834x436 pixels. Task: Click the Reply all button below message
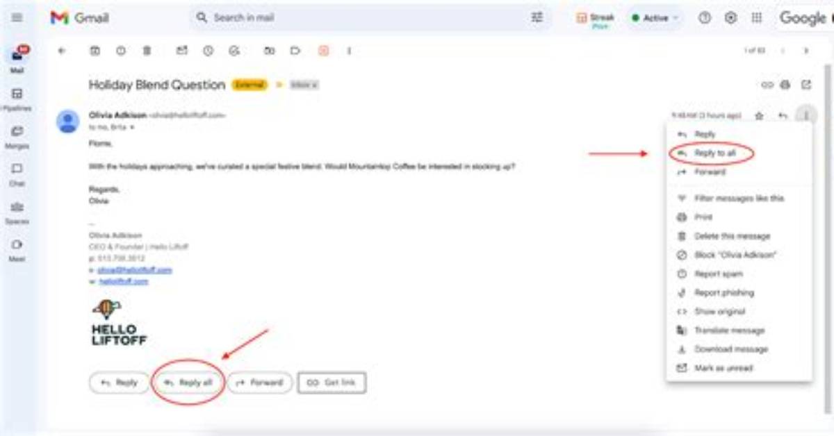click(x=188, y=383)
